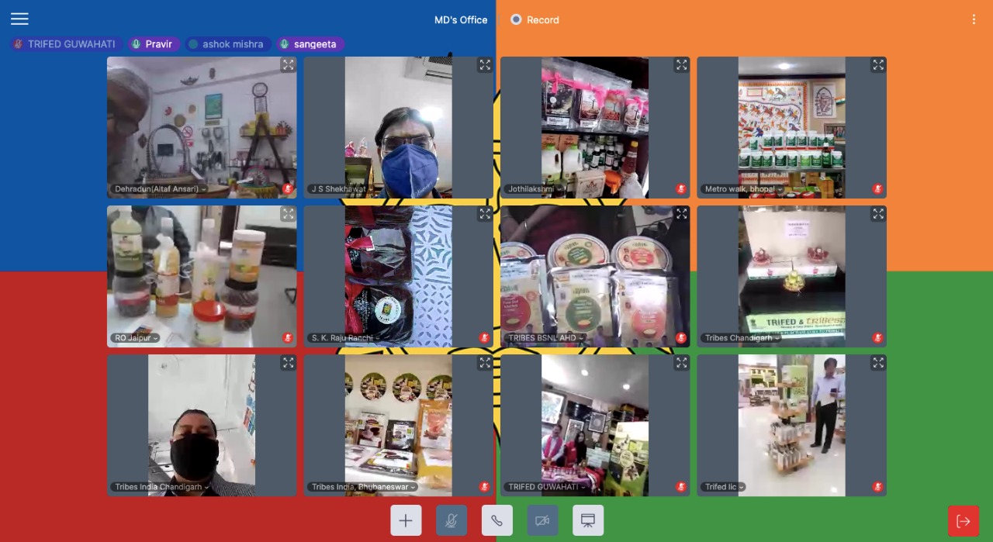Click muted mic icon on Tribes Chandigarh tile

[878, 338]
